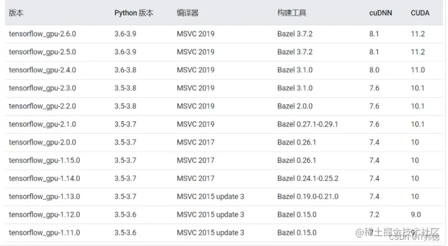
Task: Click Python 3.5-3.7 in the tensorflow_gpu-2.1.0 row
Action: pos(125,124)
